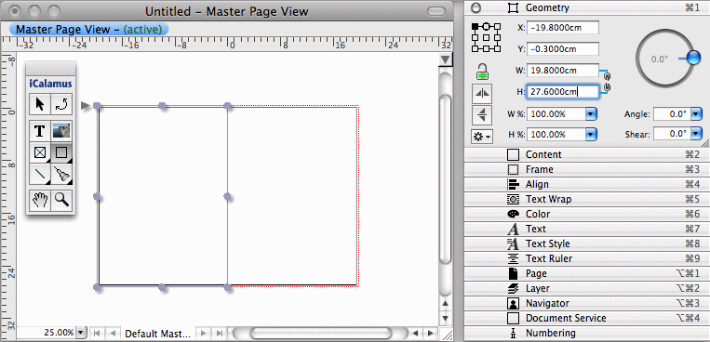Click the flip horizontal icon
The width and height of the screenshot is (710, 342).
click(482, 94)
